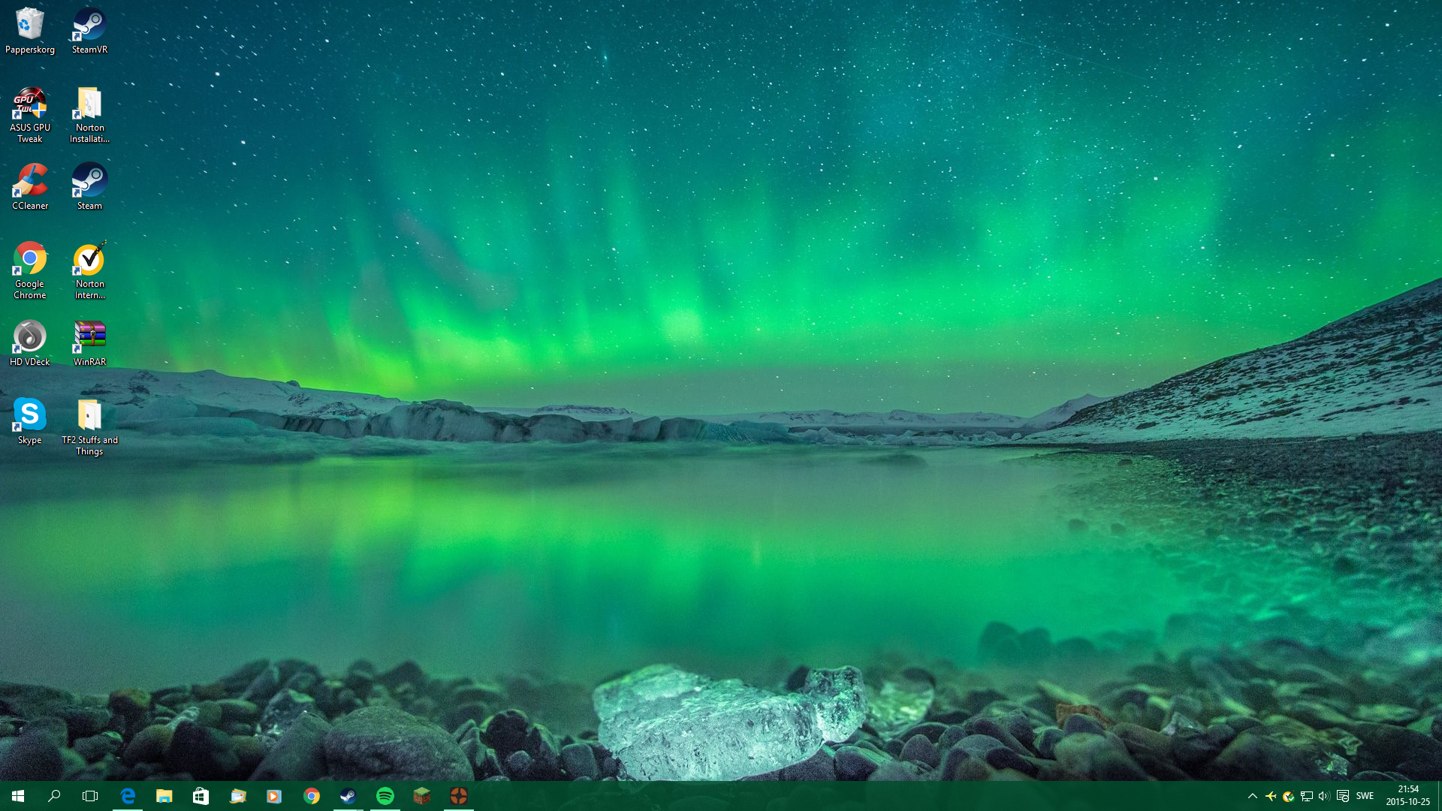Image resolution: width=1442 pixels, height=811 pixels.
Task: Open Windows Store from the taskbar
Action: 201,796
